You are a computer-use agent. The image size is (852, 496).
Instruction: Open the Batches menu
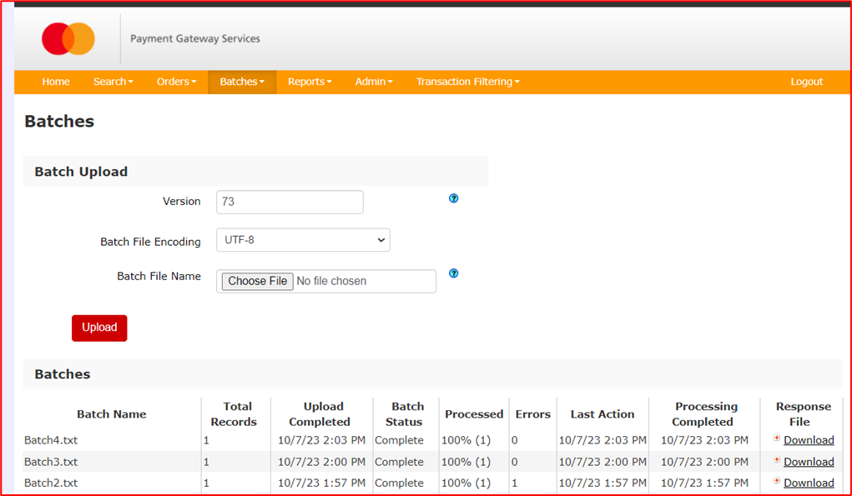(241, 82)
